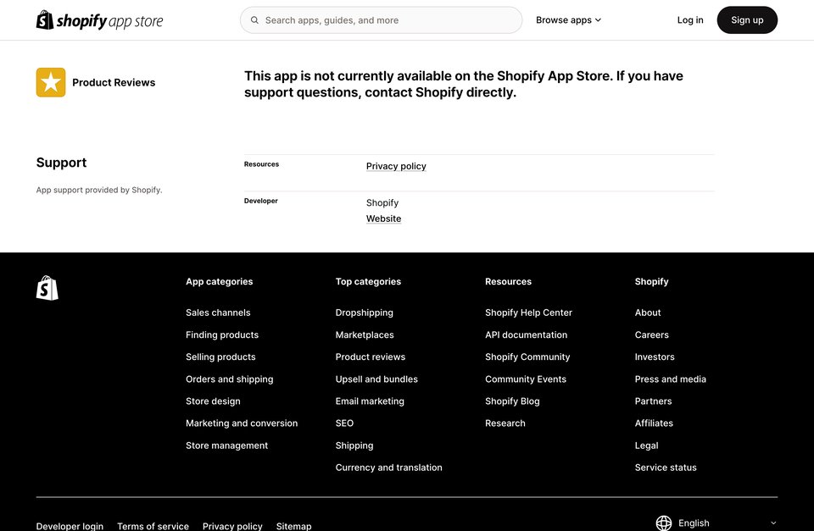This screenshot has height=531, width=814.
Task: Open the Privacy policy resource link
Action: coord(396,166)
